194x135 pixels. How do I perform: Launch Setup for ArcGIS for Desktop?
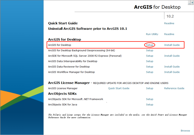tap(150, 45)
